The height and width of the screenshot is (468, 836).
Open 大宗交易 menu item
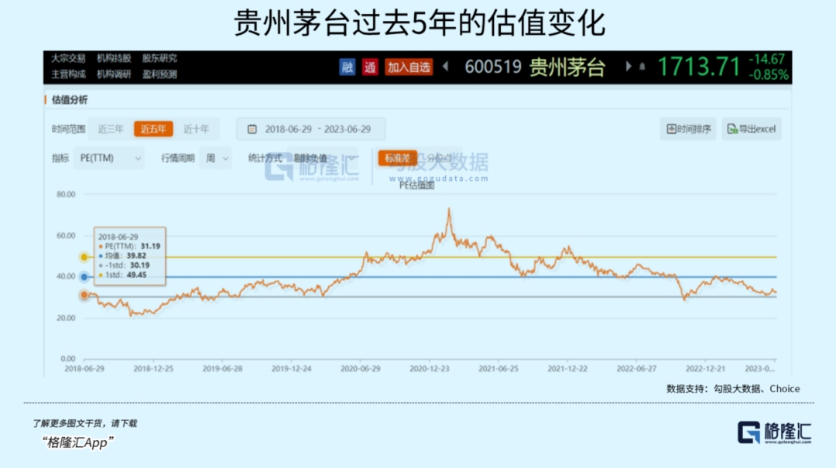(68, 58)
